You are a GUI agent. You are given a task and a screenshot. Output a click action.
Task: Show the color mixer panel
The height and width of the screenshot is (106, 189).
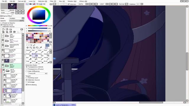[38, 4]
